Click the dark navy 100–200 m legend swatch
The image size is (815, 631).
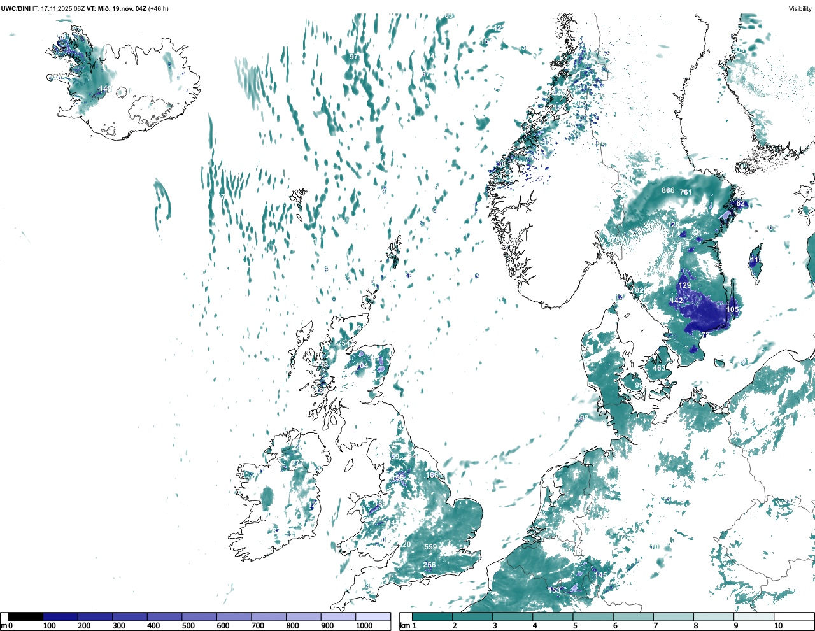(x=60, y=616)
